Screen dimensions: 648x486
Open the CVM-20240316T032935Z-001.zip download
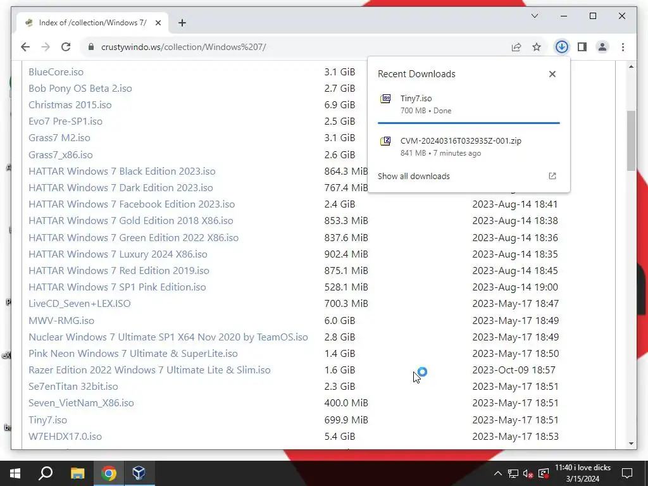pos(469,146)
